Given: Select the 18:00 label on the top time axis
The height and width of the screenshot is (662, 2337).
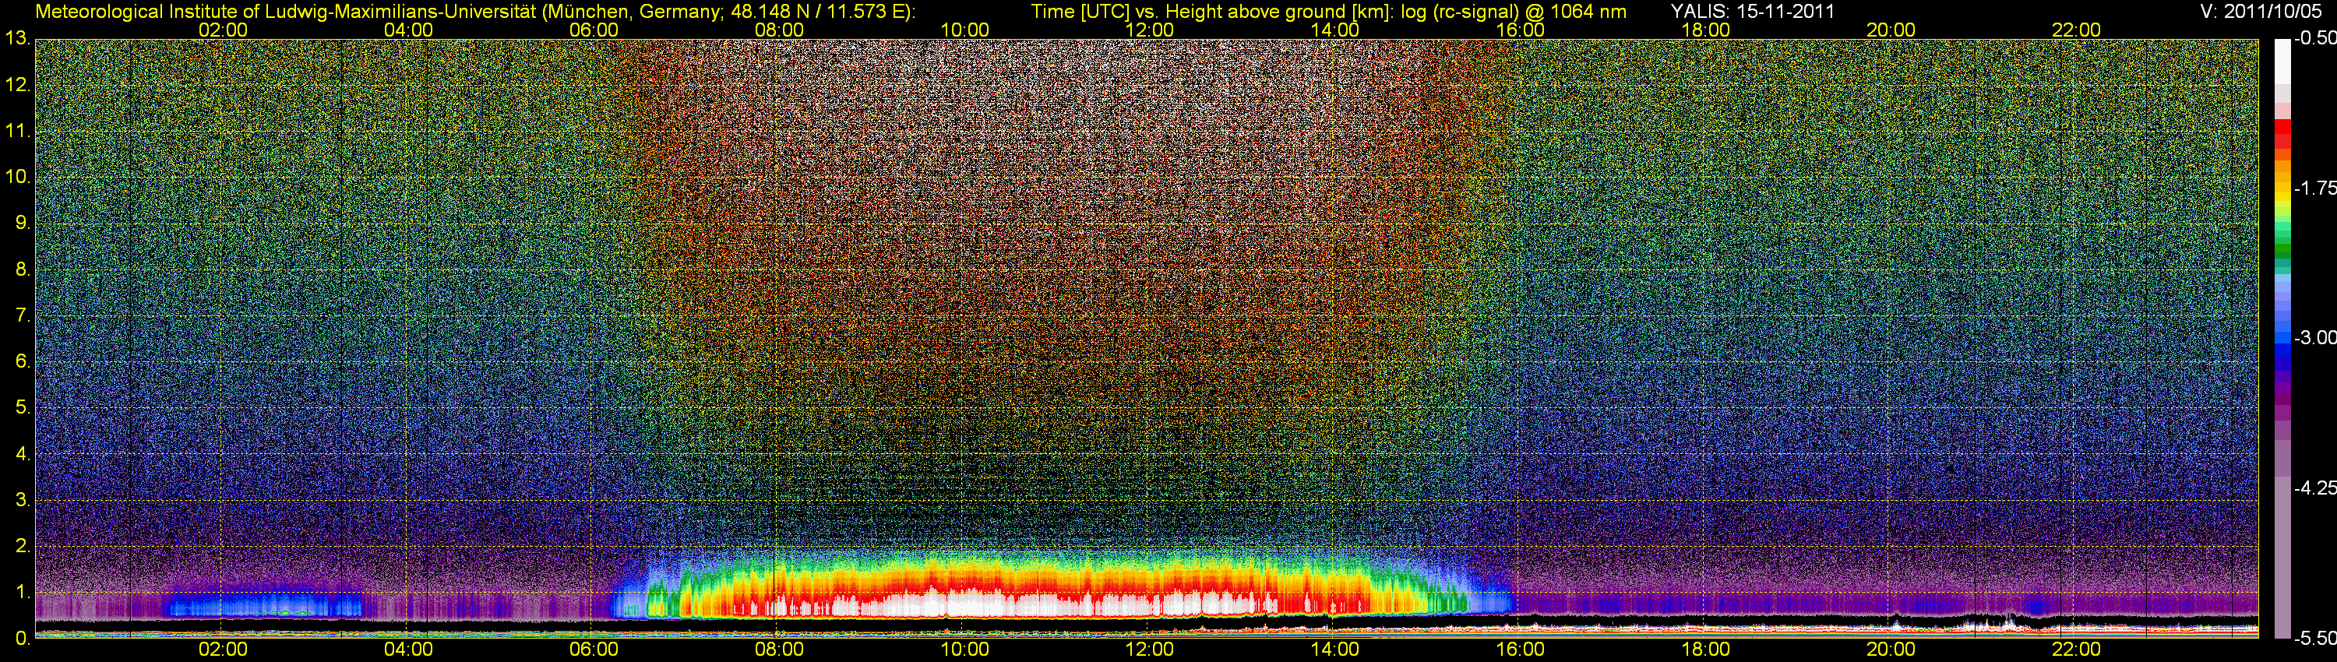Looking at the screenshot, I should pos(1705,30).
